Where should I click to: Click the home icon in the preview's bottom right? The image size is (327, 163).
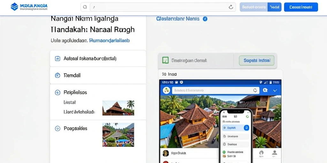[x=261, y=153]
